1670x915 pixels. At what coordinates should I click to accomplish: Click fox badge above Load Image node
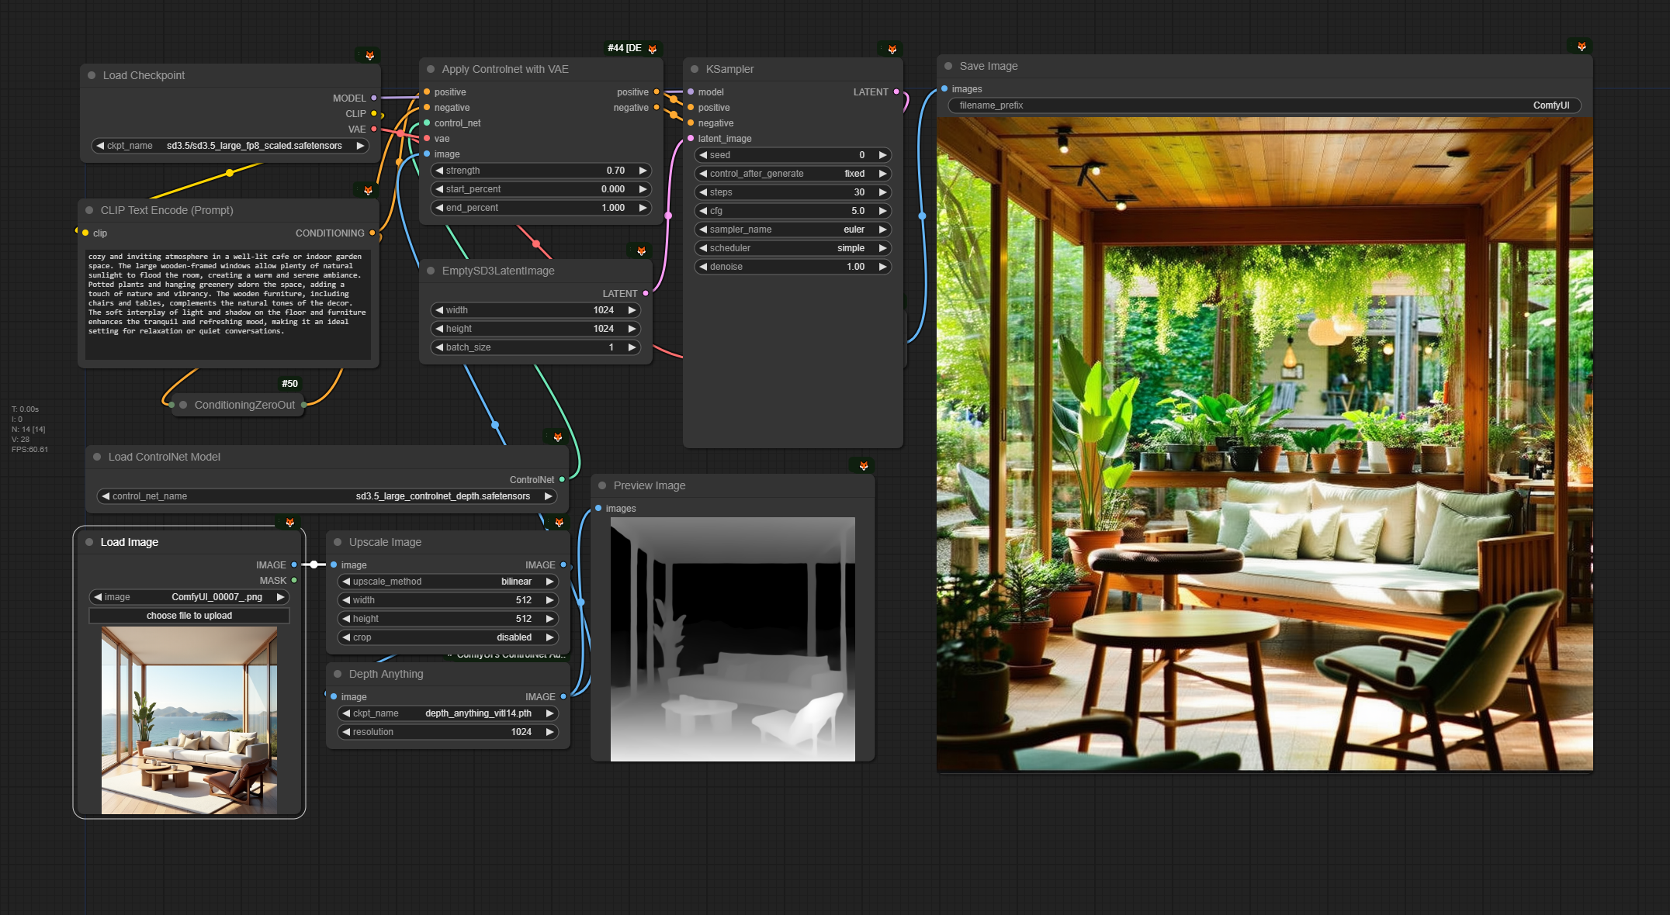pos(289,523)
